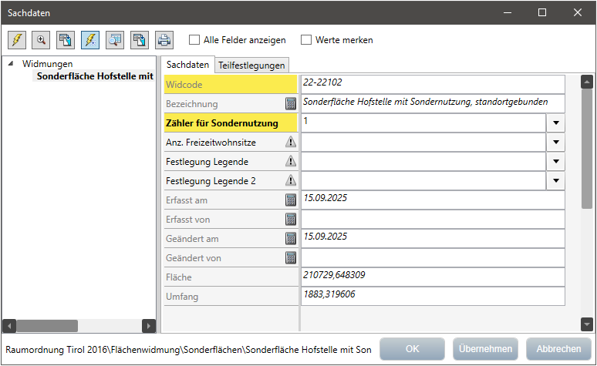Click calculator icon beside Geändert von
This screenshot has height=366, width=597.
[x=291, y=258]
